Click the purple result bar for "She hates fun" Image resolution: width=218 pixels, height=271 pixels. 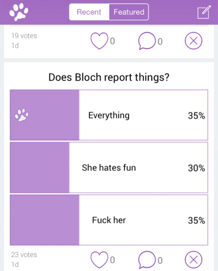(x=40, y=168)
